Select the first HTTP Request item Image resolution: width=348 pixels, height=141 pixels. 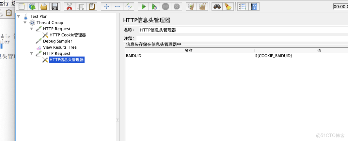(56, 29)
